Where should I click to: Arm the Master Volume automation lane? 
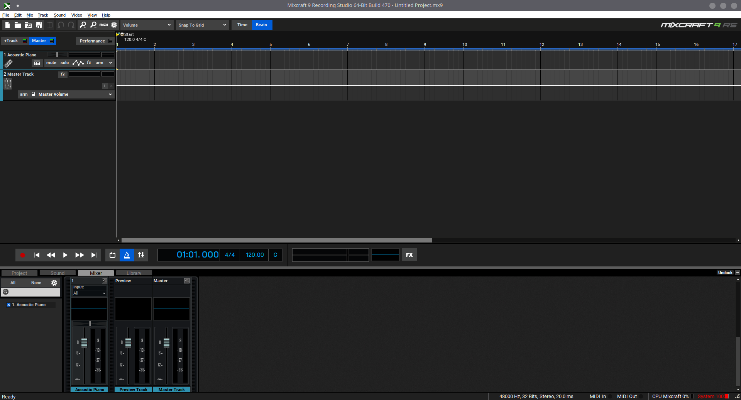tap(24, 94)
